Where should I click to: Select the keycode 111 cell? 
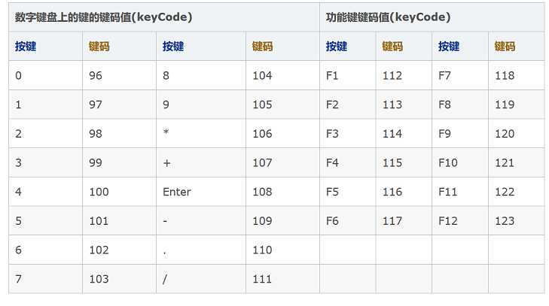pos(262,279)
